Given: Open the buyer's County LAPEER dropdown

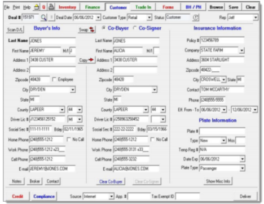Looking at the screenshot, I should (x=62, y=110).
